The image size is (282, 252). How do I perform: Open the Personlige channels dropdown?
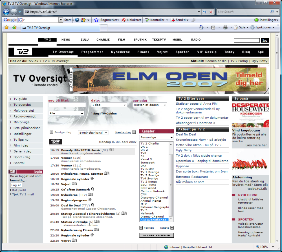[x=157, y=137]
